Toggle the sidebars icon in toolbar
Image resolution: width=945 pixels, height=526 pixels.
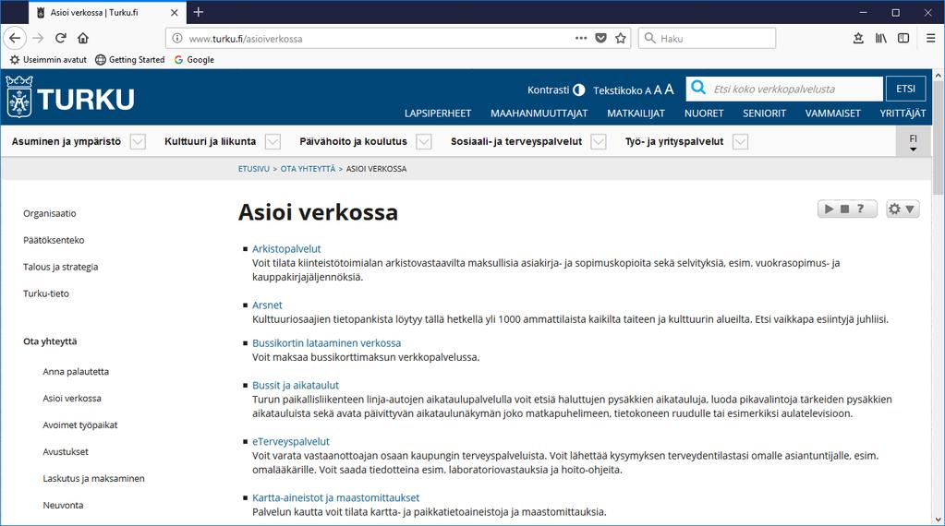(903, 38)
